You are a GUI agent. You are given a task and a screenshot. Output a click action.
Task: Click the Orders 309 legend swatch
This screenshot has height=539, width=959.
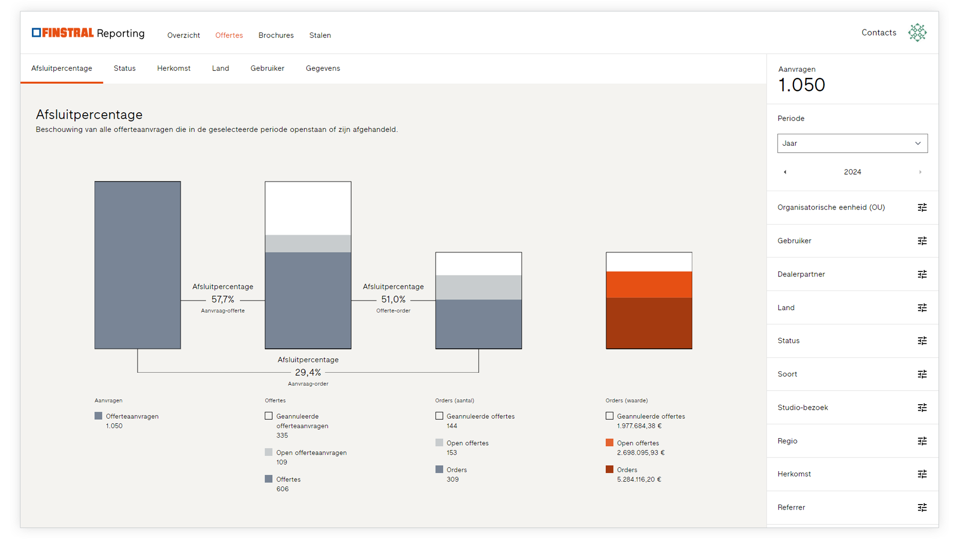pyautogui.click(x=439, y=469)
